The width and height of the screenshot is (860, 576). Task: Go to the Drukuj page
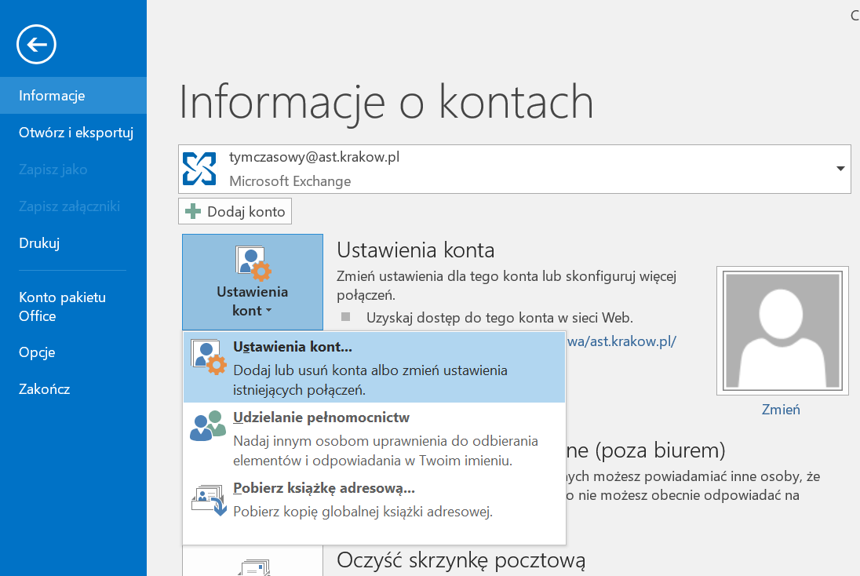tap(39, 243)
